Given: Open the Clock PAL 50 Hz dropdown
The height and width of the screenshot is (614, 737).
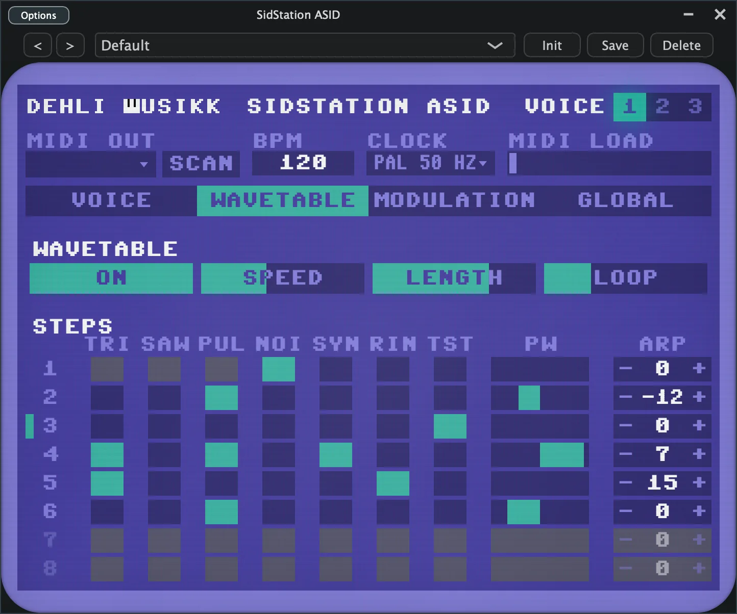Looking at the screenshot, I should click(431, 163).
